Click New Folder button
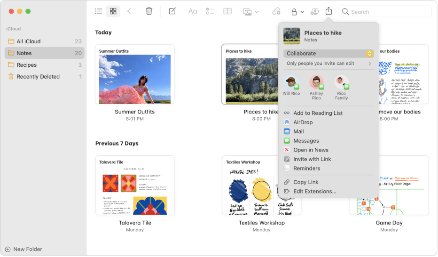The height and width of the screenshot is (257, 438). [x=23, y=249]
